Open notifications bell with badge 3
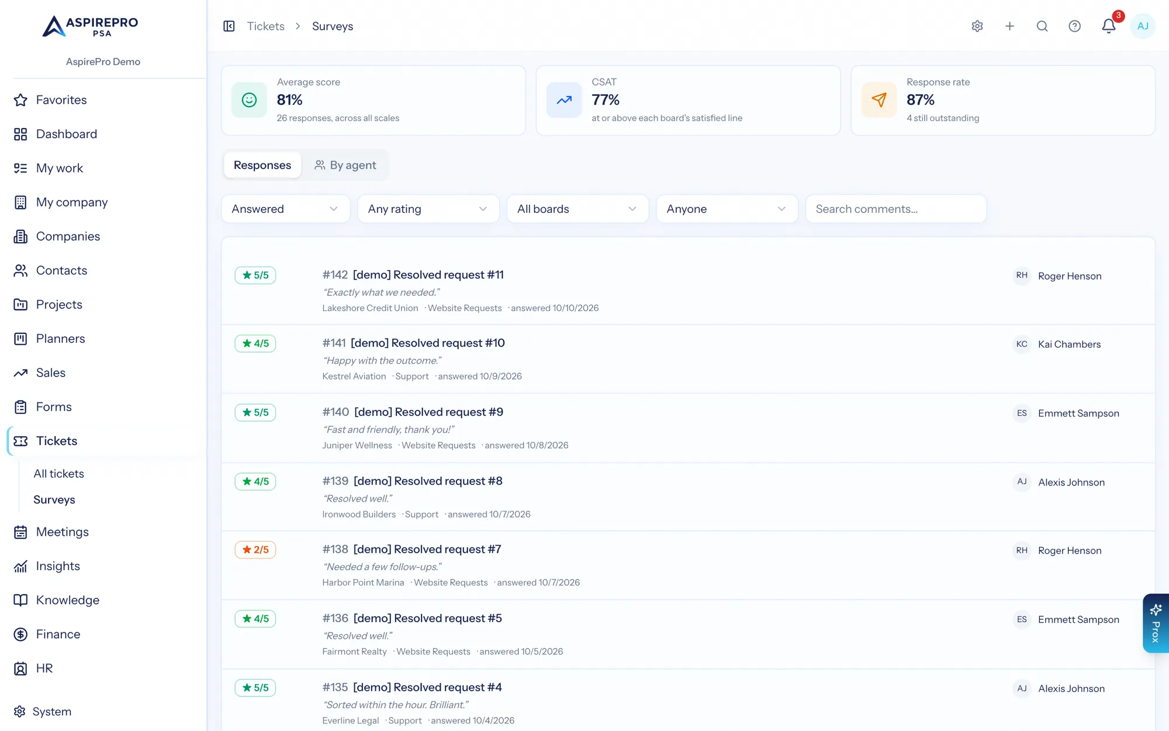This screenshot has width=1169, height=731. [1109, 26]
